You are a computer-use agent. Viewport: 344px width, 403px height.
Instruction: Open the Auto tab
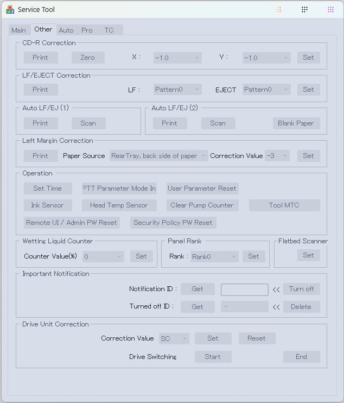tap(66, 30)
